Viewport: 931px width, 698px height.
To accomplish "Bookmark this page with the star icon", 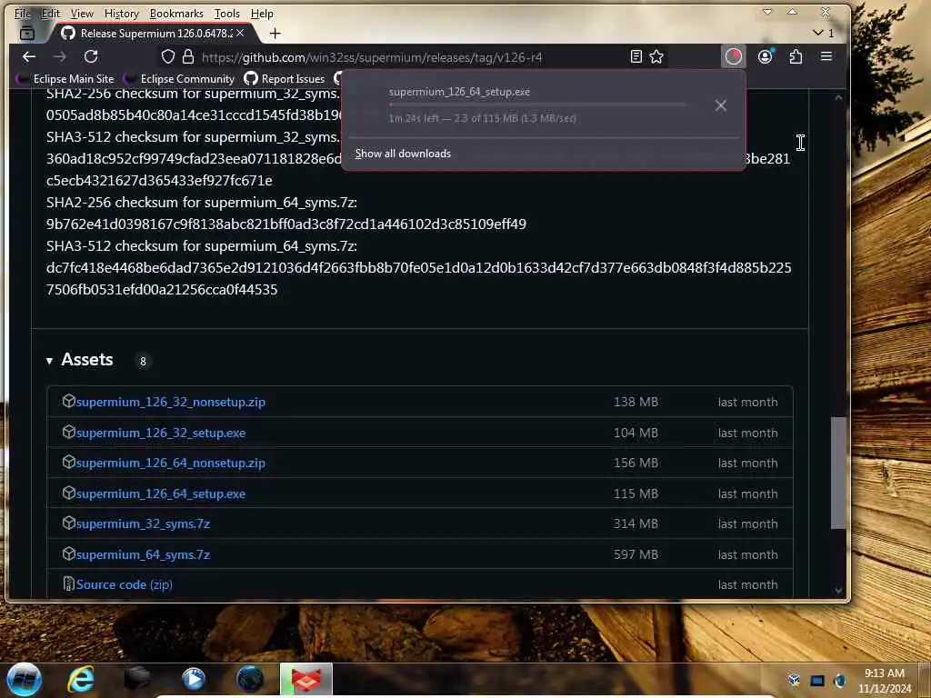I will click(656, 57).
